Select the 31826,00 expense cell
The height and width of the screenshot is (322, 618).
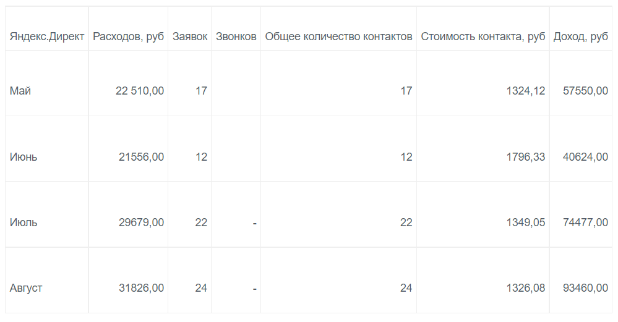click(x=142, y=288)
